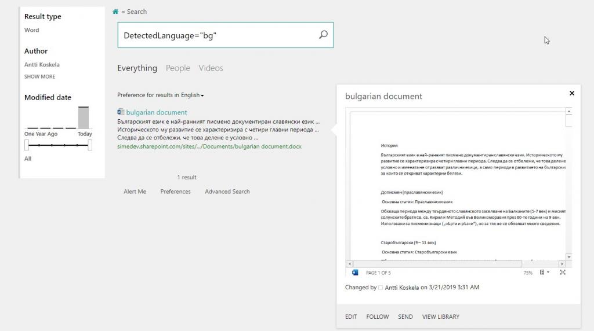
Task: Tick the presence checkbox beside Antti Koskela
Action: coord(381,288)
